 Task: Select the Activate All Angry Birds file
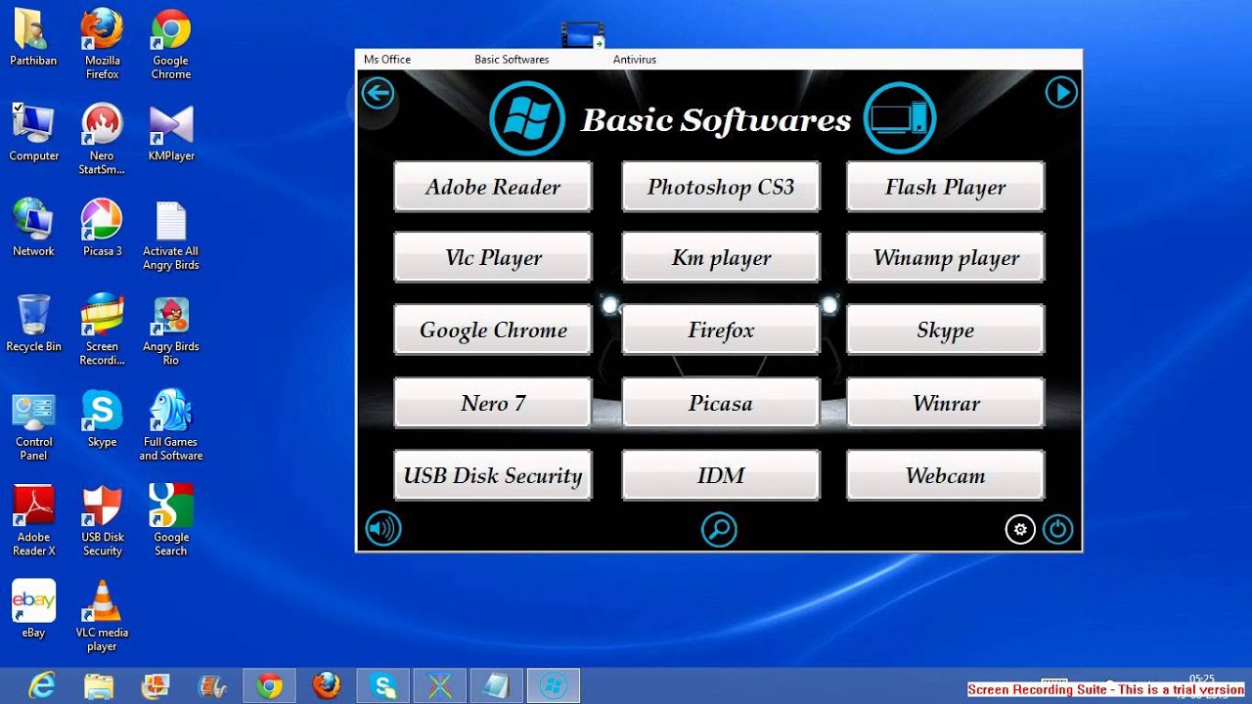(170, 235)
